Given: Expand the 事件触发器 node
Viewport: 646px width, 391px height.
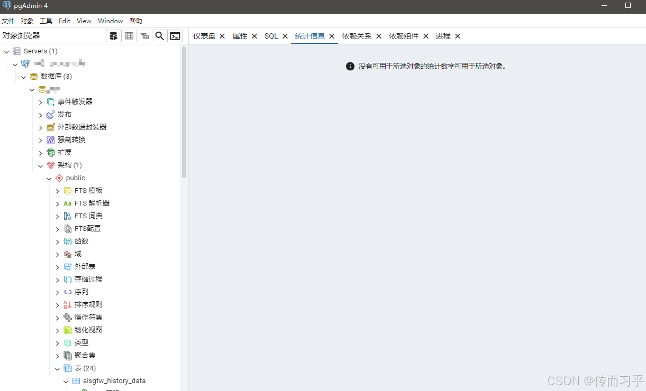Looking at the screenshot, I should pyautogui.click(x=40, y=102).
